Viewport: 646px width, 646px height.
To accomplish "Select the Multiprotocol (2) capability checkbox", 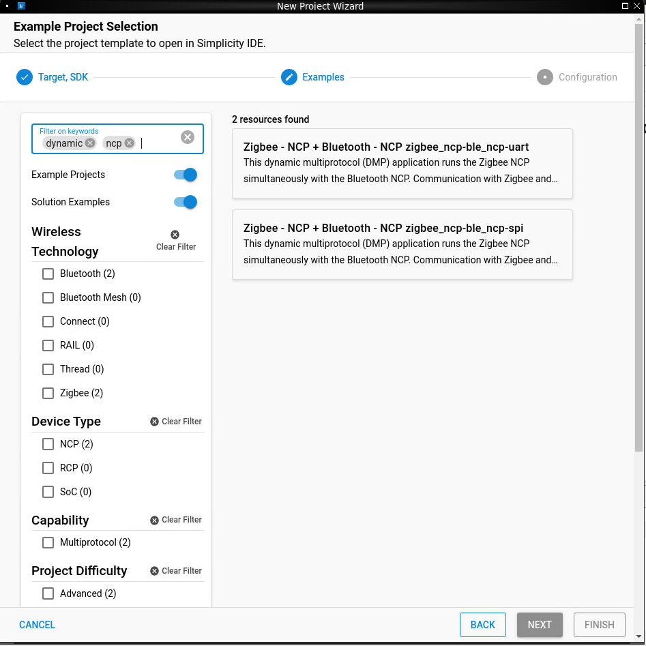I will [48, 542].
